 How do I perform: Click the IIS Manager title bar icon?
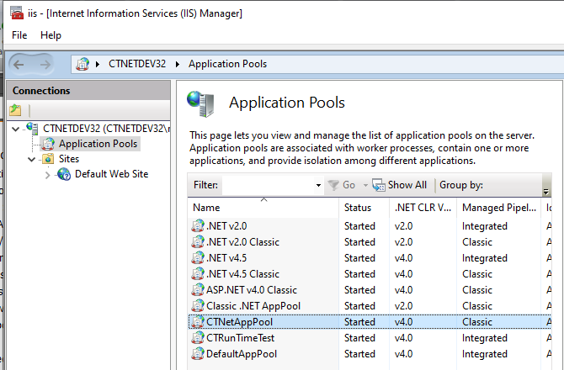(x=17, y=13)
